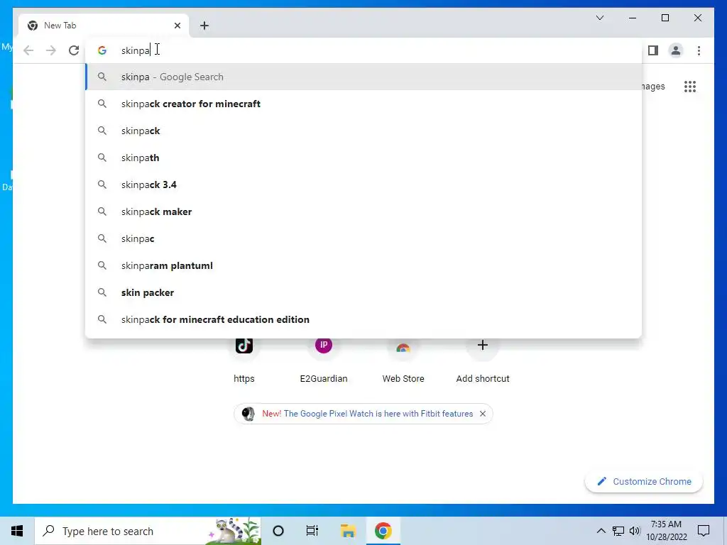The width and height of the screenshot is (727, 545).
Task: Open Task View icon on taskbar
Action: 312,531
